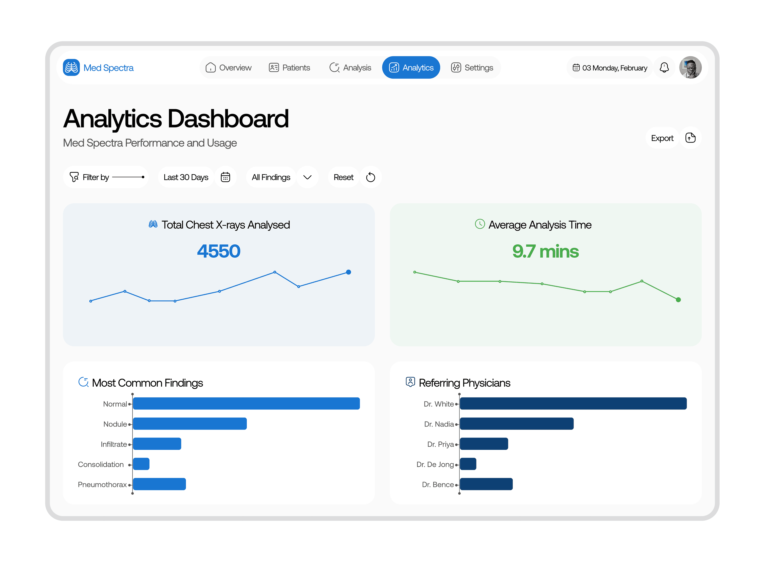Click the circular reset refresh icon
This screenshot has width=763, height=562.
[371, 177]
